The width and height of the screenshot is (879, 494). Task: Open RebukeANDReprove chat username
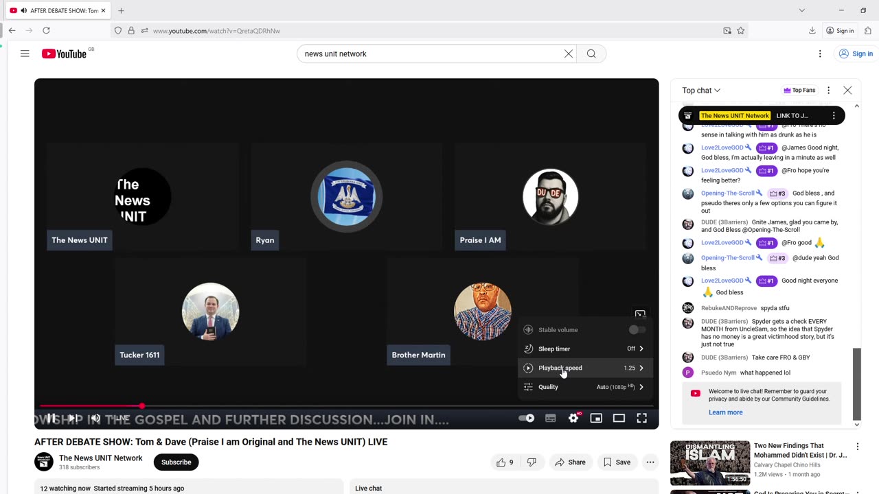(x=729, y=308)
